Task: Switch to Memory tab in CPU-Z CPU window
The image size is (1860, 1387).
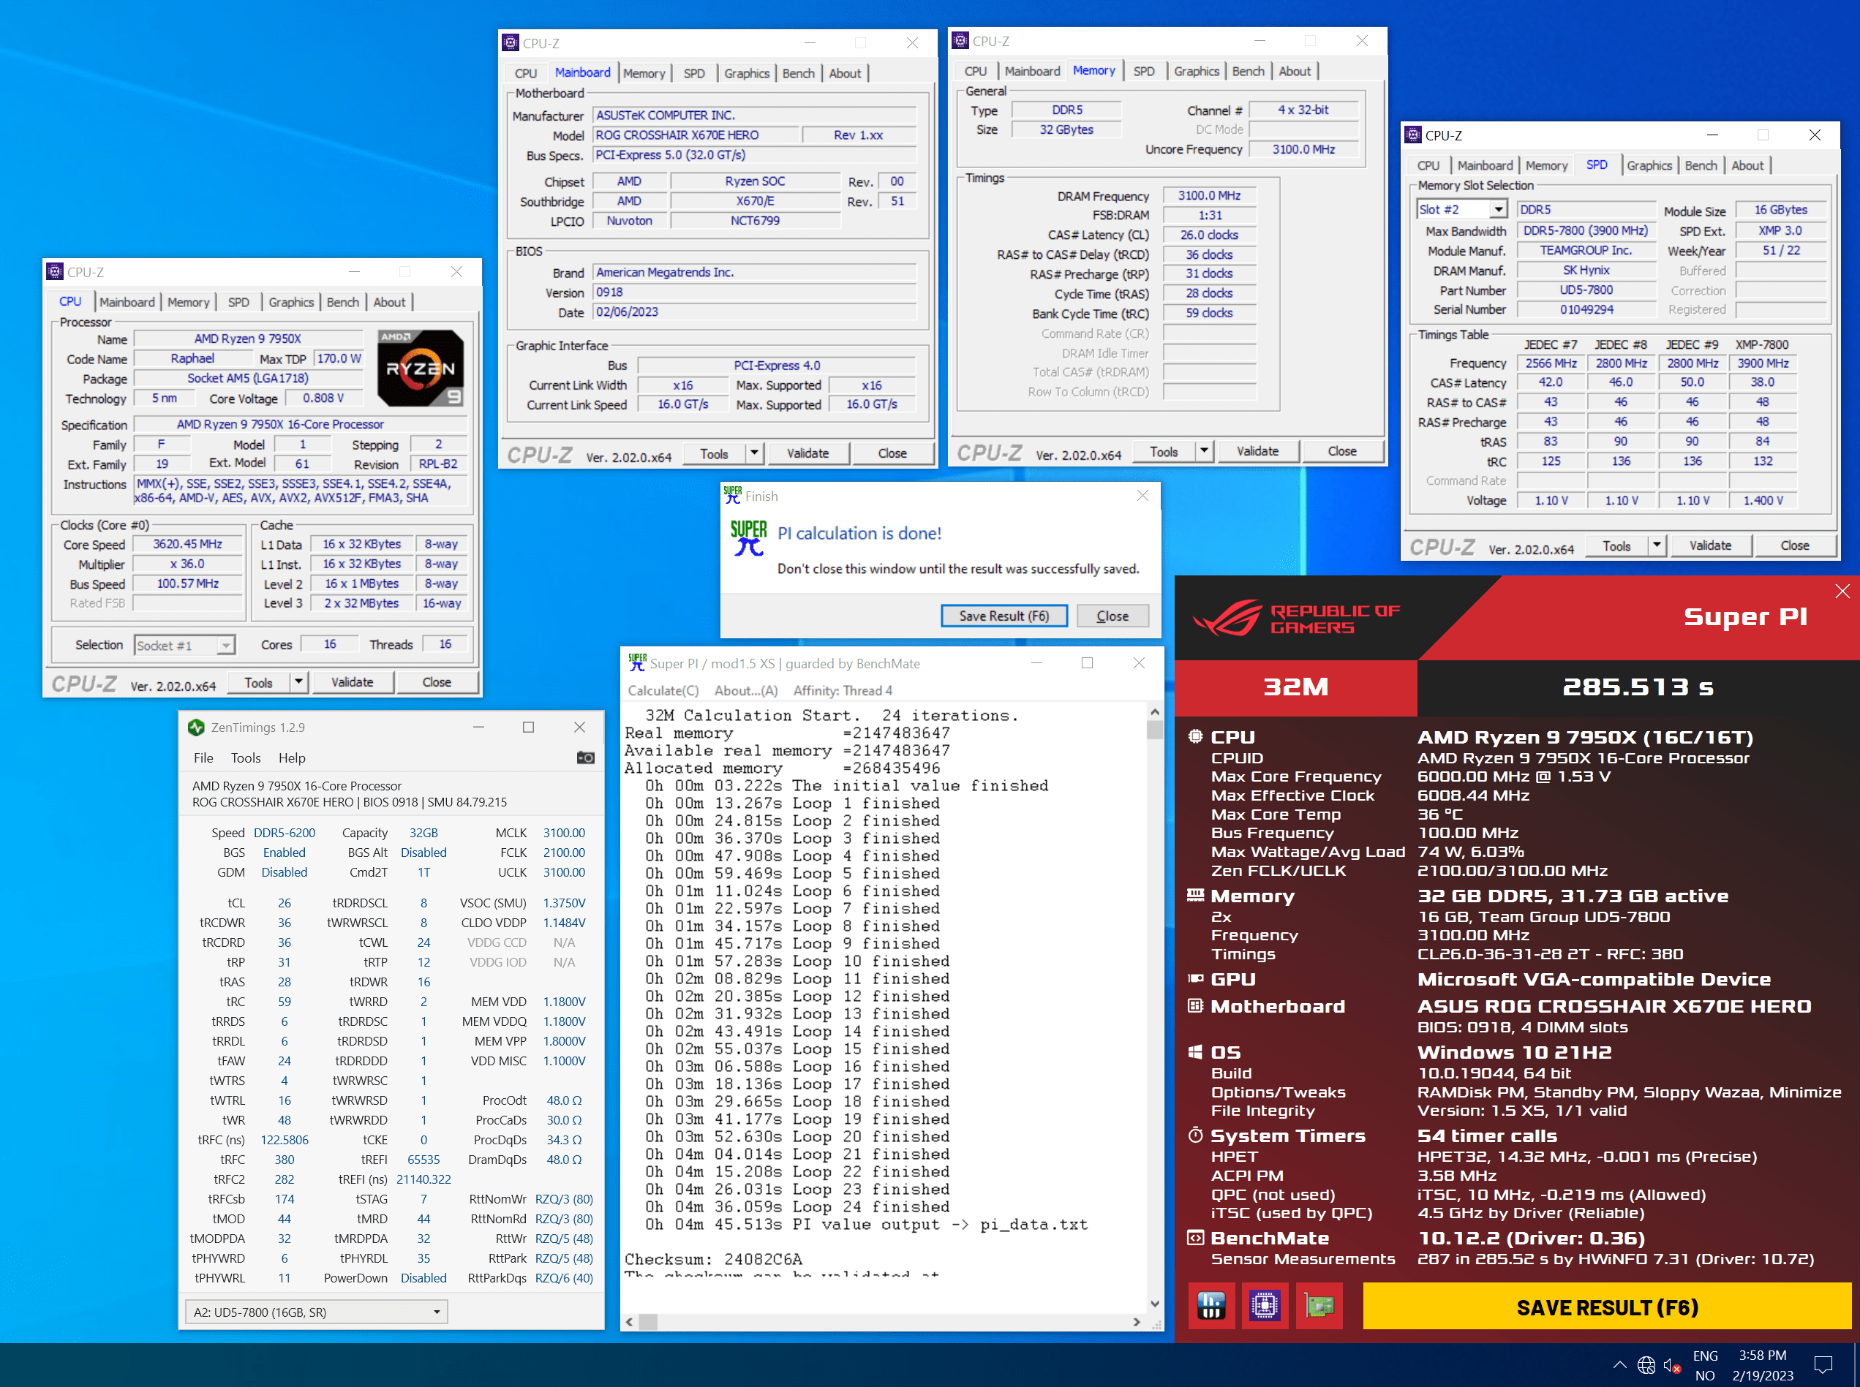Action: pyautogui.click(x=188, y=302)
